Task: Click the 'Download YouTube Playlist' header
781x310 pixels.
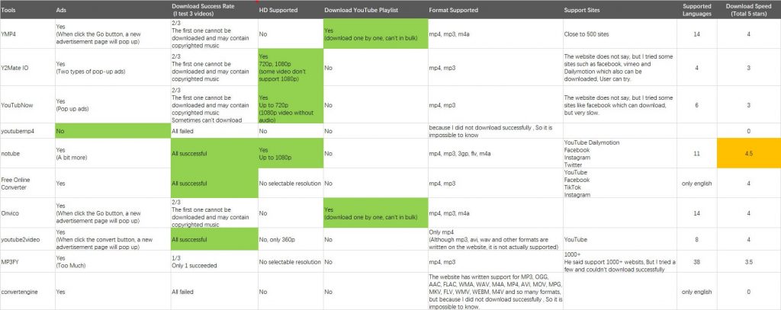Action: click(x=375, y=10)
